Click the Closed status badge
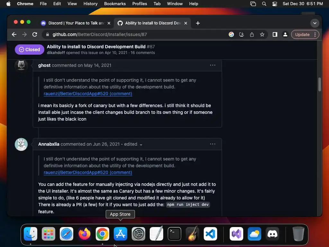 [29, 50]
